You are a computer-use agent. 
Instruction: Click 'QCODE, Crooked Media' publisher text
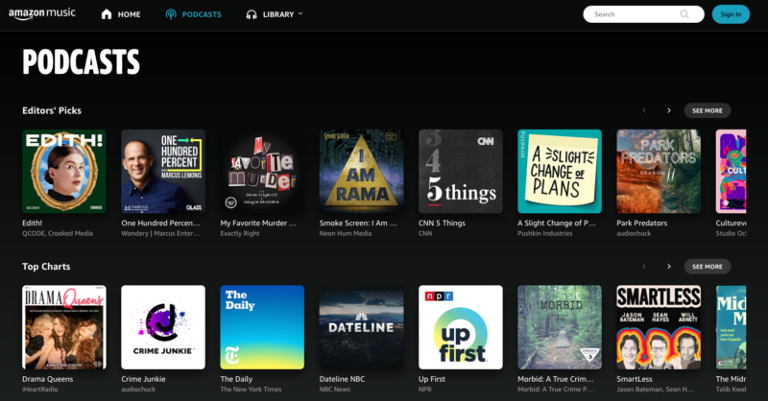(x=58, y=233)
